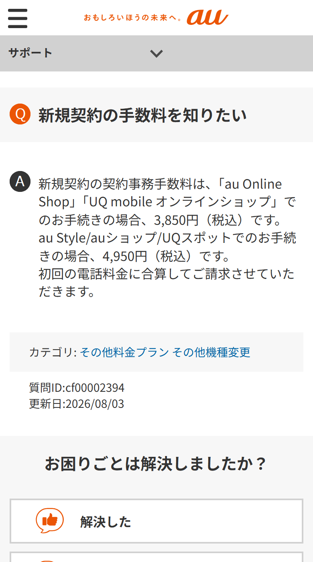The width and height of the screenshot is (313, 562).
Task: Click the おもしろいほうの未来へ。 slogan text
Action: coord(133,18)
